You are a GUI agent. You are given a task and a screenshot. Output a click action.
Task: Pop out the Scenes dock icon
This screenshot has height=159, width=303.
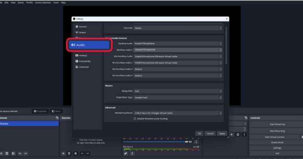[57, 118]
